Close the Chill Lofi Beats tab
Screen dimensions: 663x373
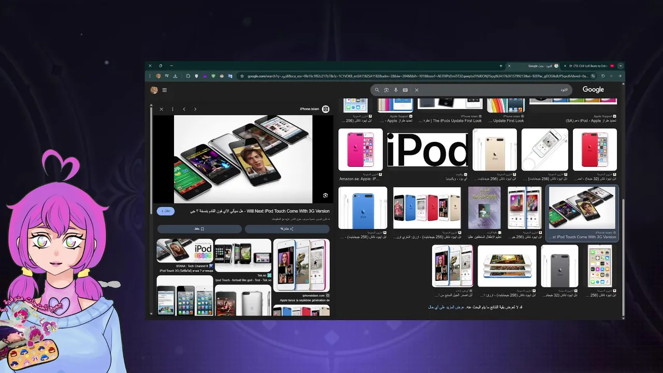point(565,66)
